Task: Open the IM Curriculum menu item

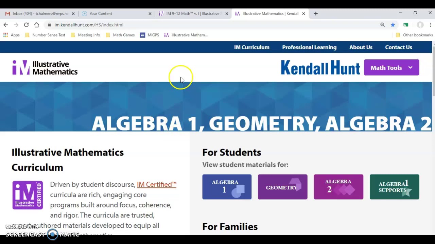Action: point(252,47)
